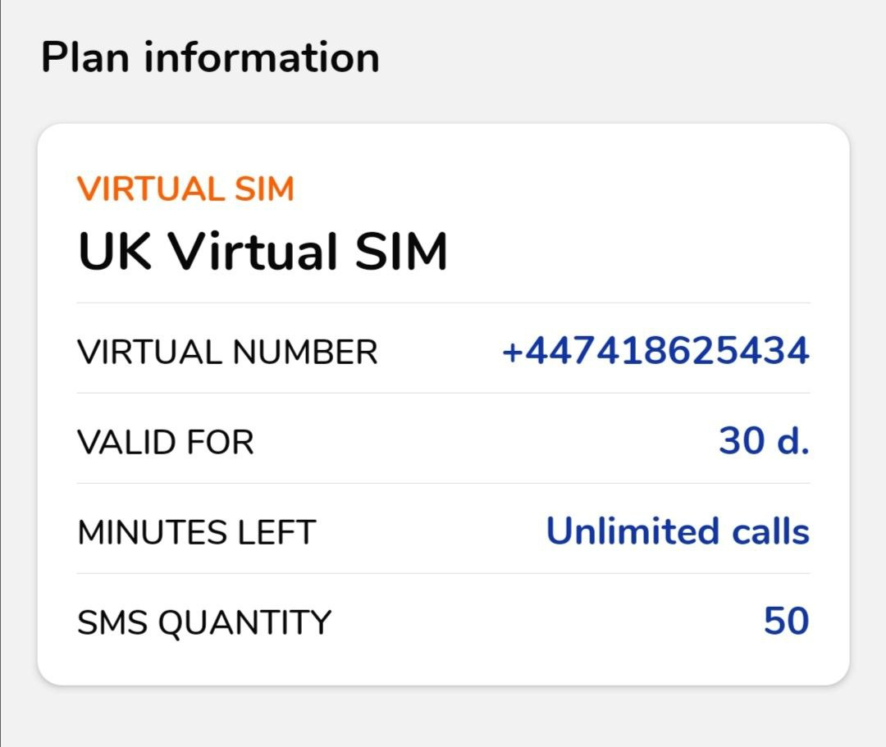
Task: Open the UK Virtual SIM plan title
Action: [263, 251]
